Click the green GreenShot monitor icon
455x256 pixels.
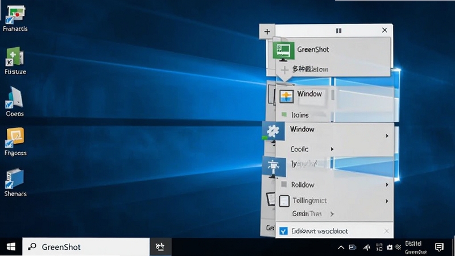coord(283,51)
